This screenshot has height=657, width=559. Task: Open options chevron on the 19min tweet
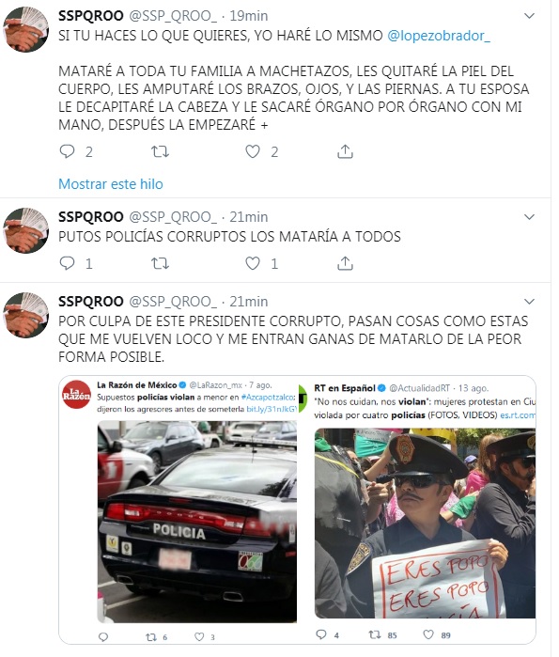[529, 16]
